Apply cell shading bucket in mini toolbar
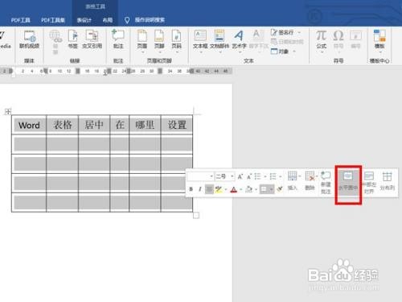Image resolution: width=402 pixels, height=302 pixels. [249, 189]
